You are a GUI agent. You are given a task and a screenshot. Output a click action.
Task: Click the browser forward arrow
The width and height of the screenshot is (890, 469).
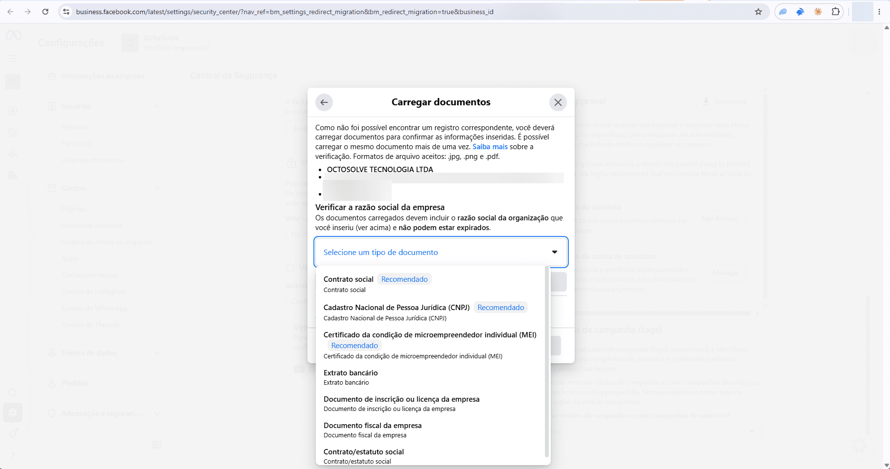(x=28, y=12)
